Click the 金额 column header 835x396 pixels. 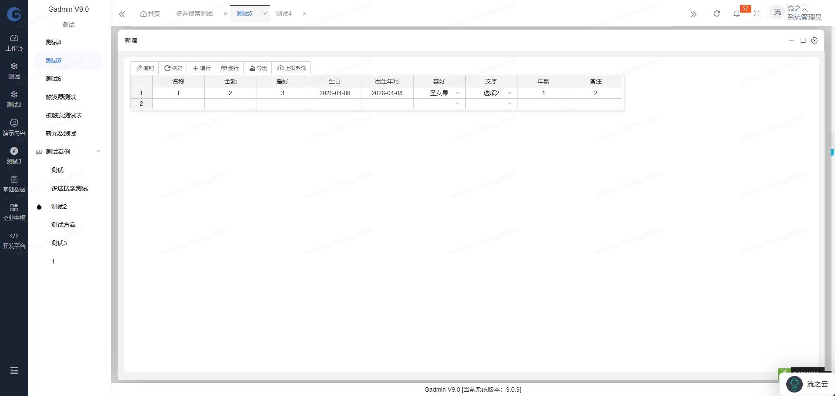tap(230, 81)
